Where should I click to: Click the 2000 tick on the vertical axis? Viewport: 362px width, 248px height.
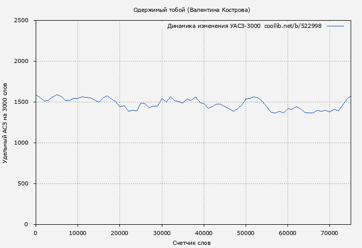pos(24,61)
